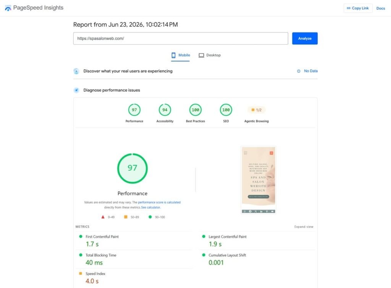Click the 4.0 s value
The height and width of the screenshot is (288, 391).
point(92,281)
